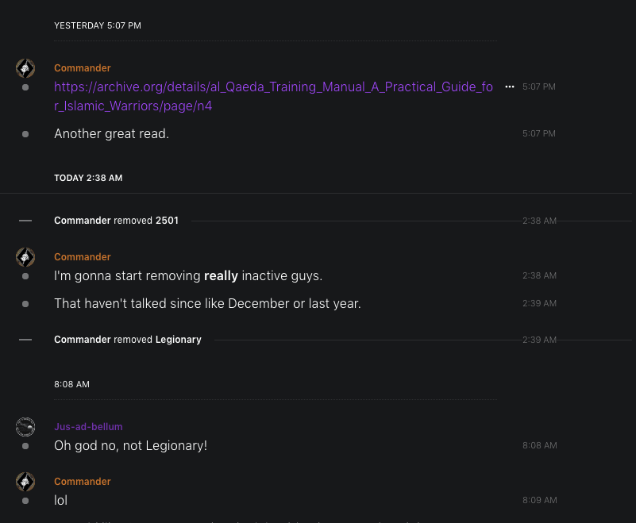636x523 pixels.
Task: Click the status dot beside 'Oh god no, not Legionary!'
Action: coord(25,446)
